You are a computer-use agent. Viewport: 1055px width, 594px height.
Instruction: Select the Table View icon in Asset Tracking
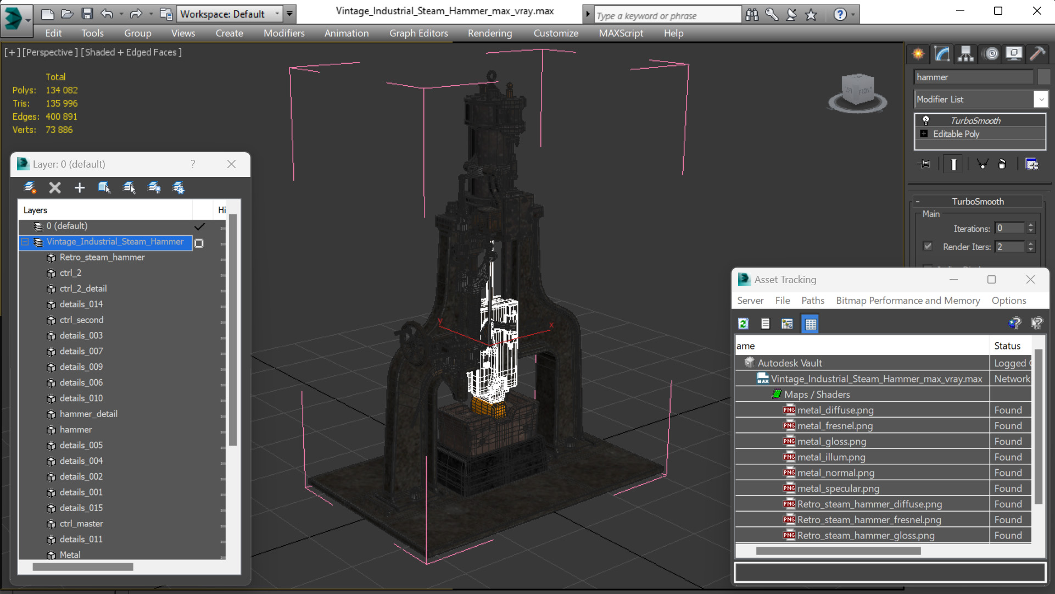pos(811,324)
